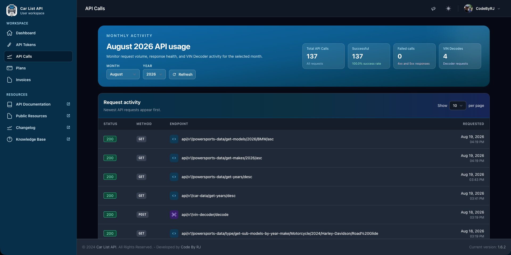The height and width of the screenshot is (255, 511).
Task: Click the Invoices file icon
Action: pyautogui.click(x=10, y=80)
